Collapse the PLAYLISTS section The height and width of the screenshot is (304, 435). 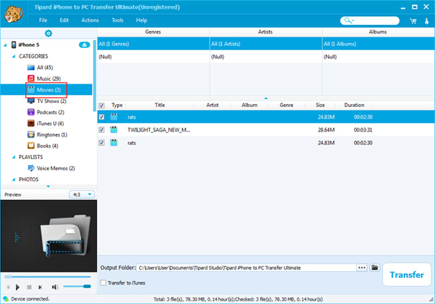click(x=13, y=157)
